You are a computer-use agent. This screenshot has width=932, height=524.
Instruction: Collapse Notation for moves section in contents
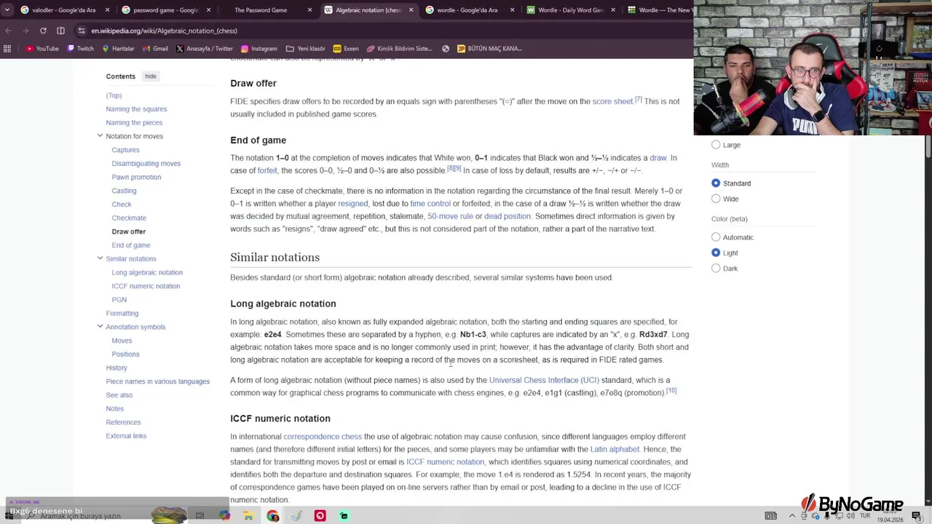coord(100,136)
